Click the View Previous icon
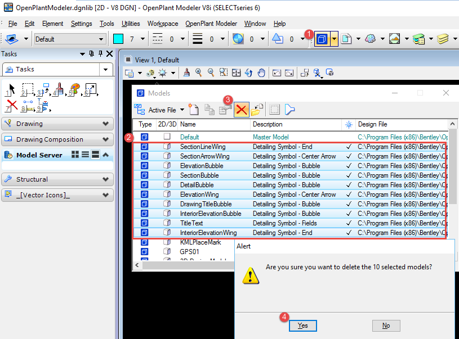 click(277, 73)
